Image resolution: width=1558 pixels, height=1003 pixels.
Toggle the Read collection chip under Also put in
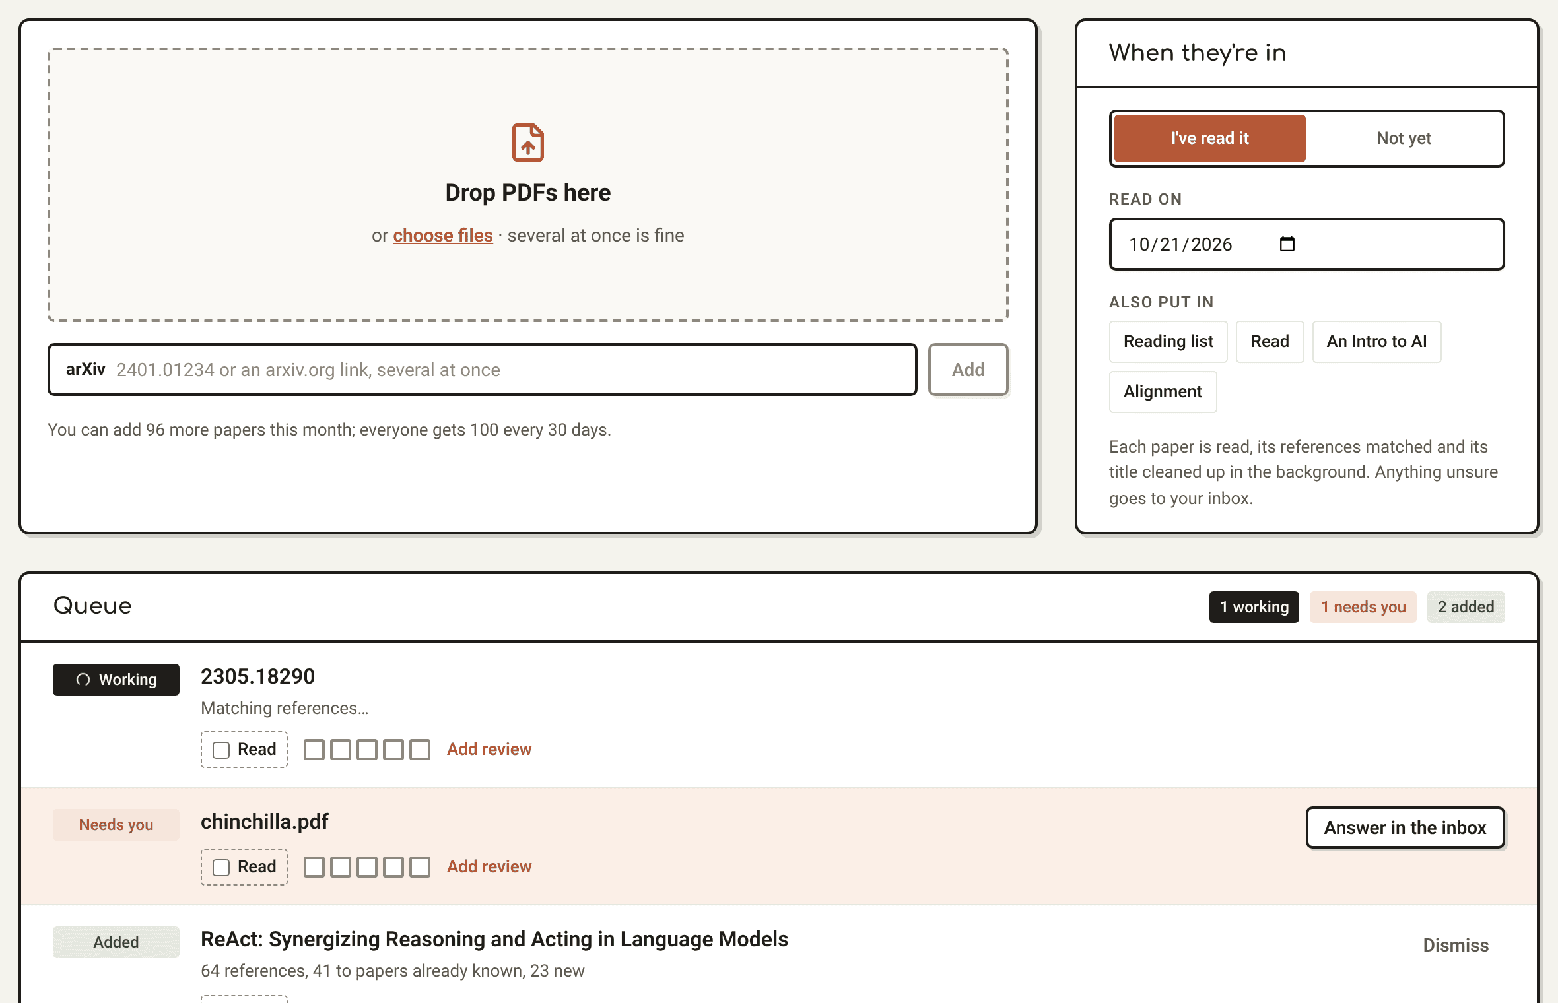pos(1270,342)
